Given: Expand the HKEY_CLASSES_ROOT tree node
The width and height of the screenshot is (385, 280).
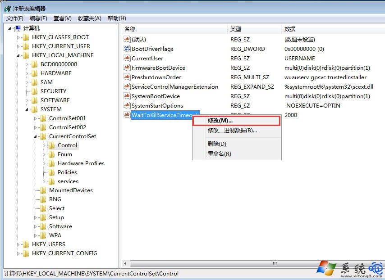Looking at the screenshot, I should (x=19, y=37).
